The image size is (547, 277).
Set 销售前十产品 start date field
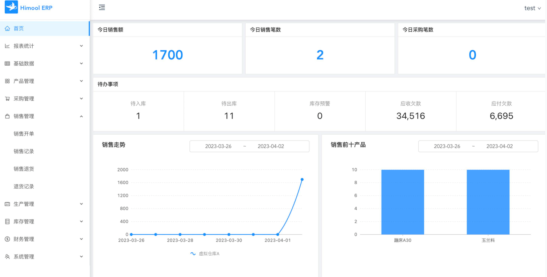(447, 146)
